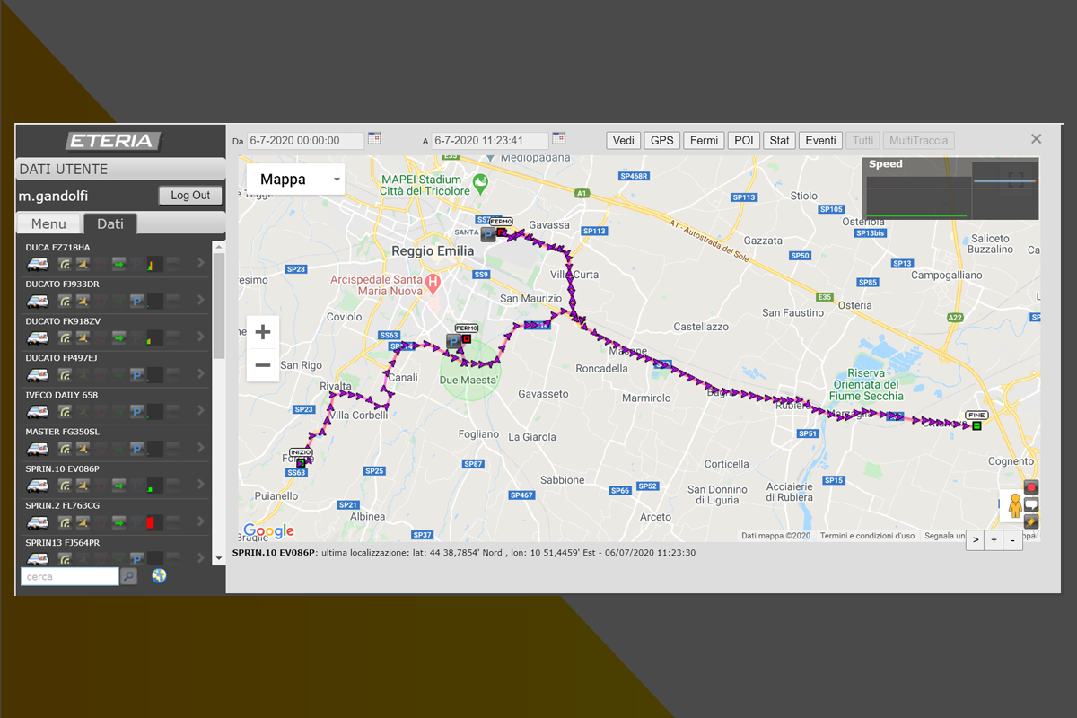Image resolution: width=1077 pixels, height=718 pixels.
Task: Open the Mappa map type dropdown
Action: [295, 179]
